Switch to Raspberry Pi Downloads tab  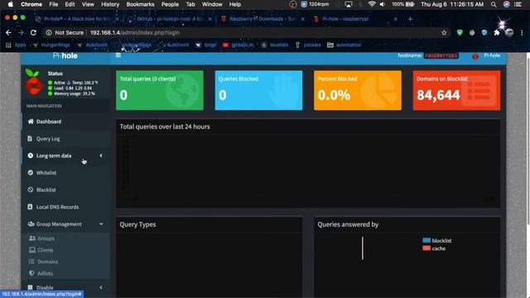(x=263, y=19)
